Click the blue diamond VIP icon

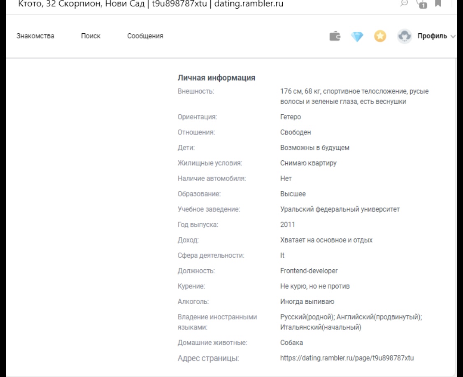pyautogui.click(x=358, y=36)
